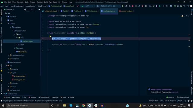Click the warning triangle indicator in editor
The image size is (193, 108).
[182, 16]
